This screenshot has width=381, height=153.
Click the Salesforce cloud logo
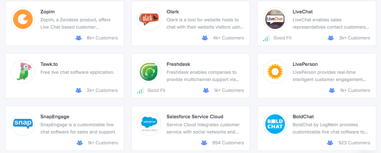point(149,124)
